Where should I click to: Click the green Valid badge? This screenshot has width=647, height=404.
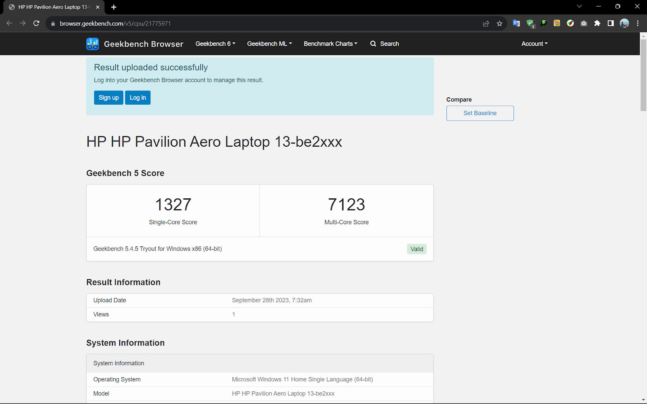(x=417, y=249)
